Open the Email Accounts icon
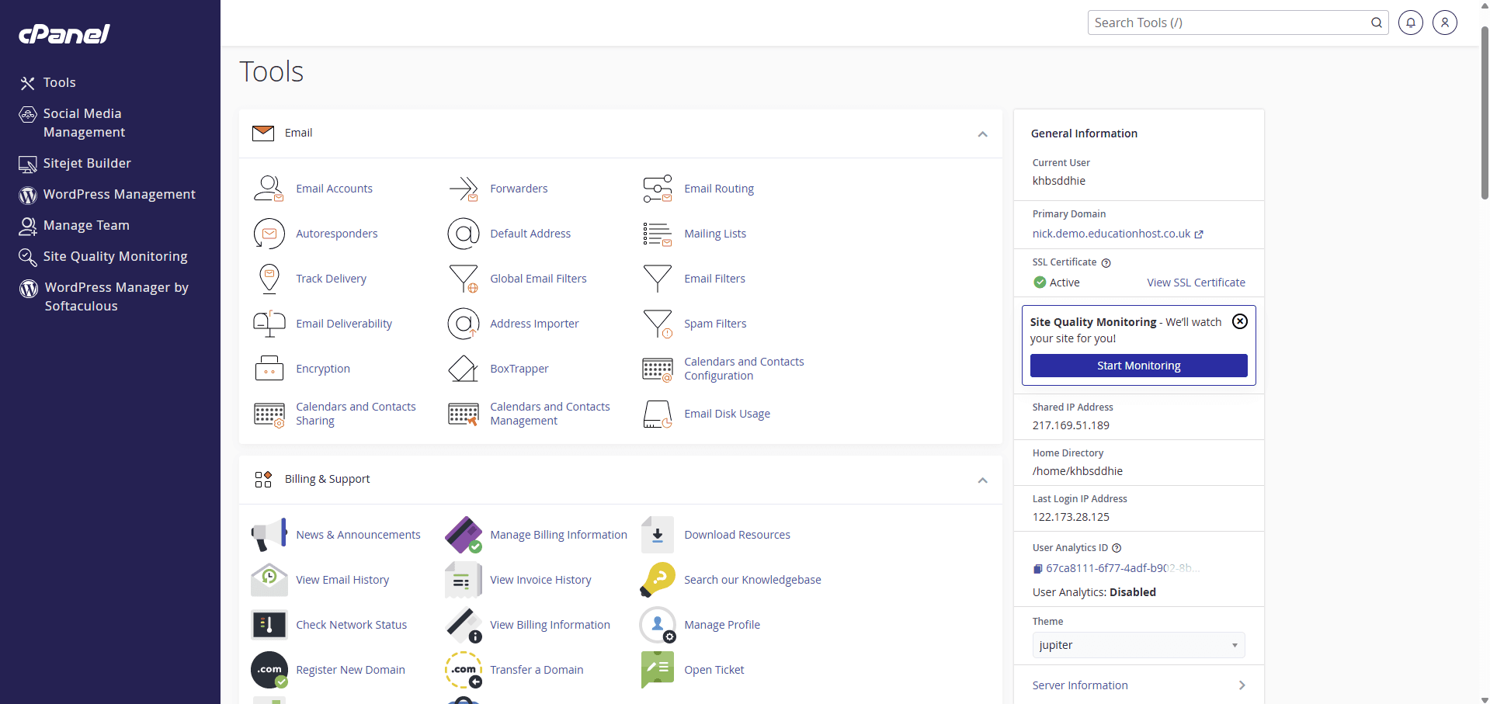Screen dimensions: 1490x704 [269, 189]
